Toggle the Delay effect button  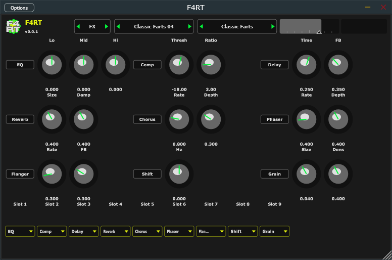click(x=274, y=65)
